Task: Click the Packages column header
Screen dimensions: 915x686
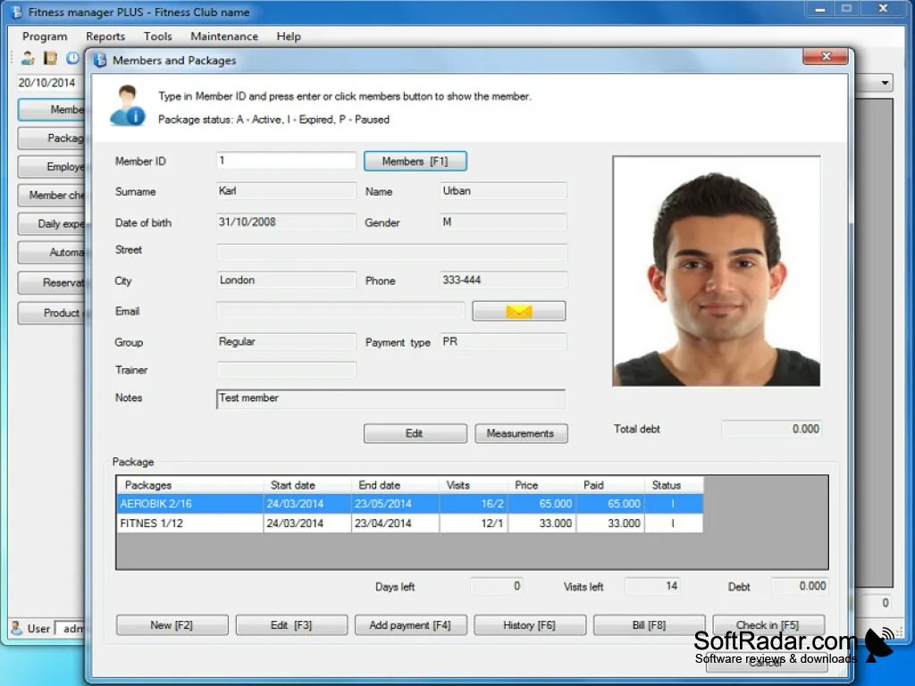Action: click(190, 485)
